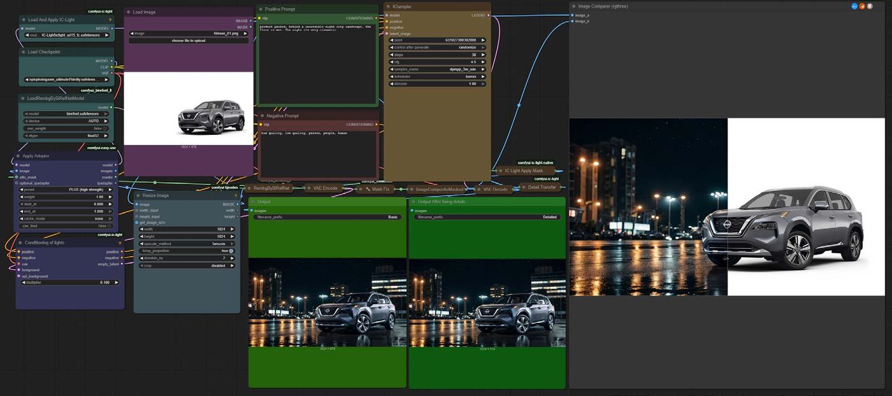Open control after generate randomize dropdown
The height and width of the screenshot is (396, 892).
point(436,47)
